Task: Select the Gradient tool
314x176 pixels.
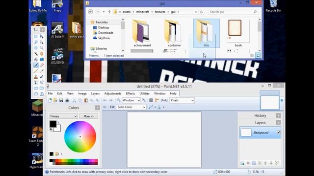Action: point(42,60)
